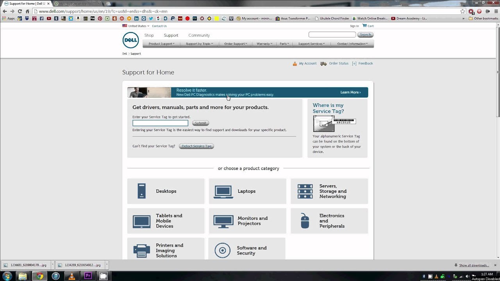Select the Software and Security disc icon
500x281 pixels.
pos(222,251)
